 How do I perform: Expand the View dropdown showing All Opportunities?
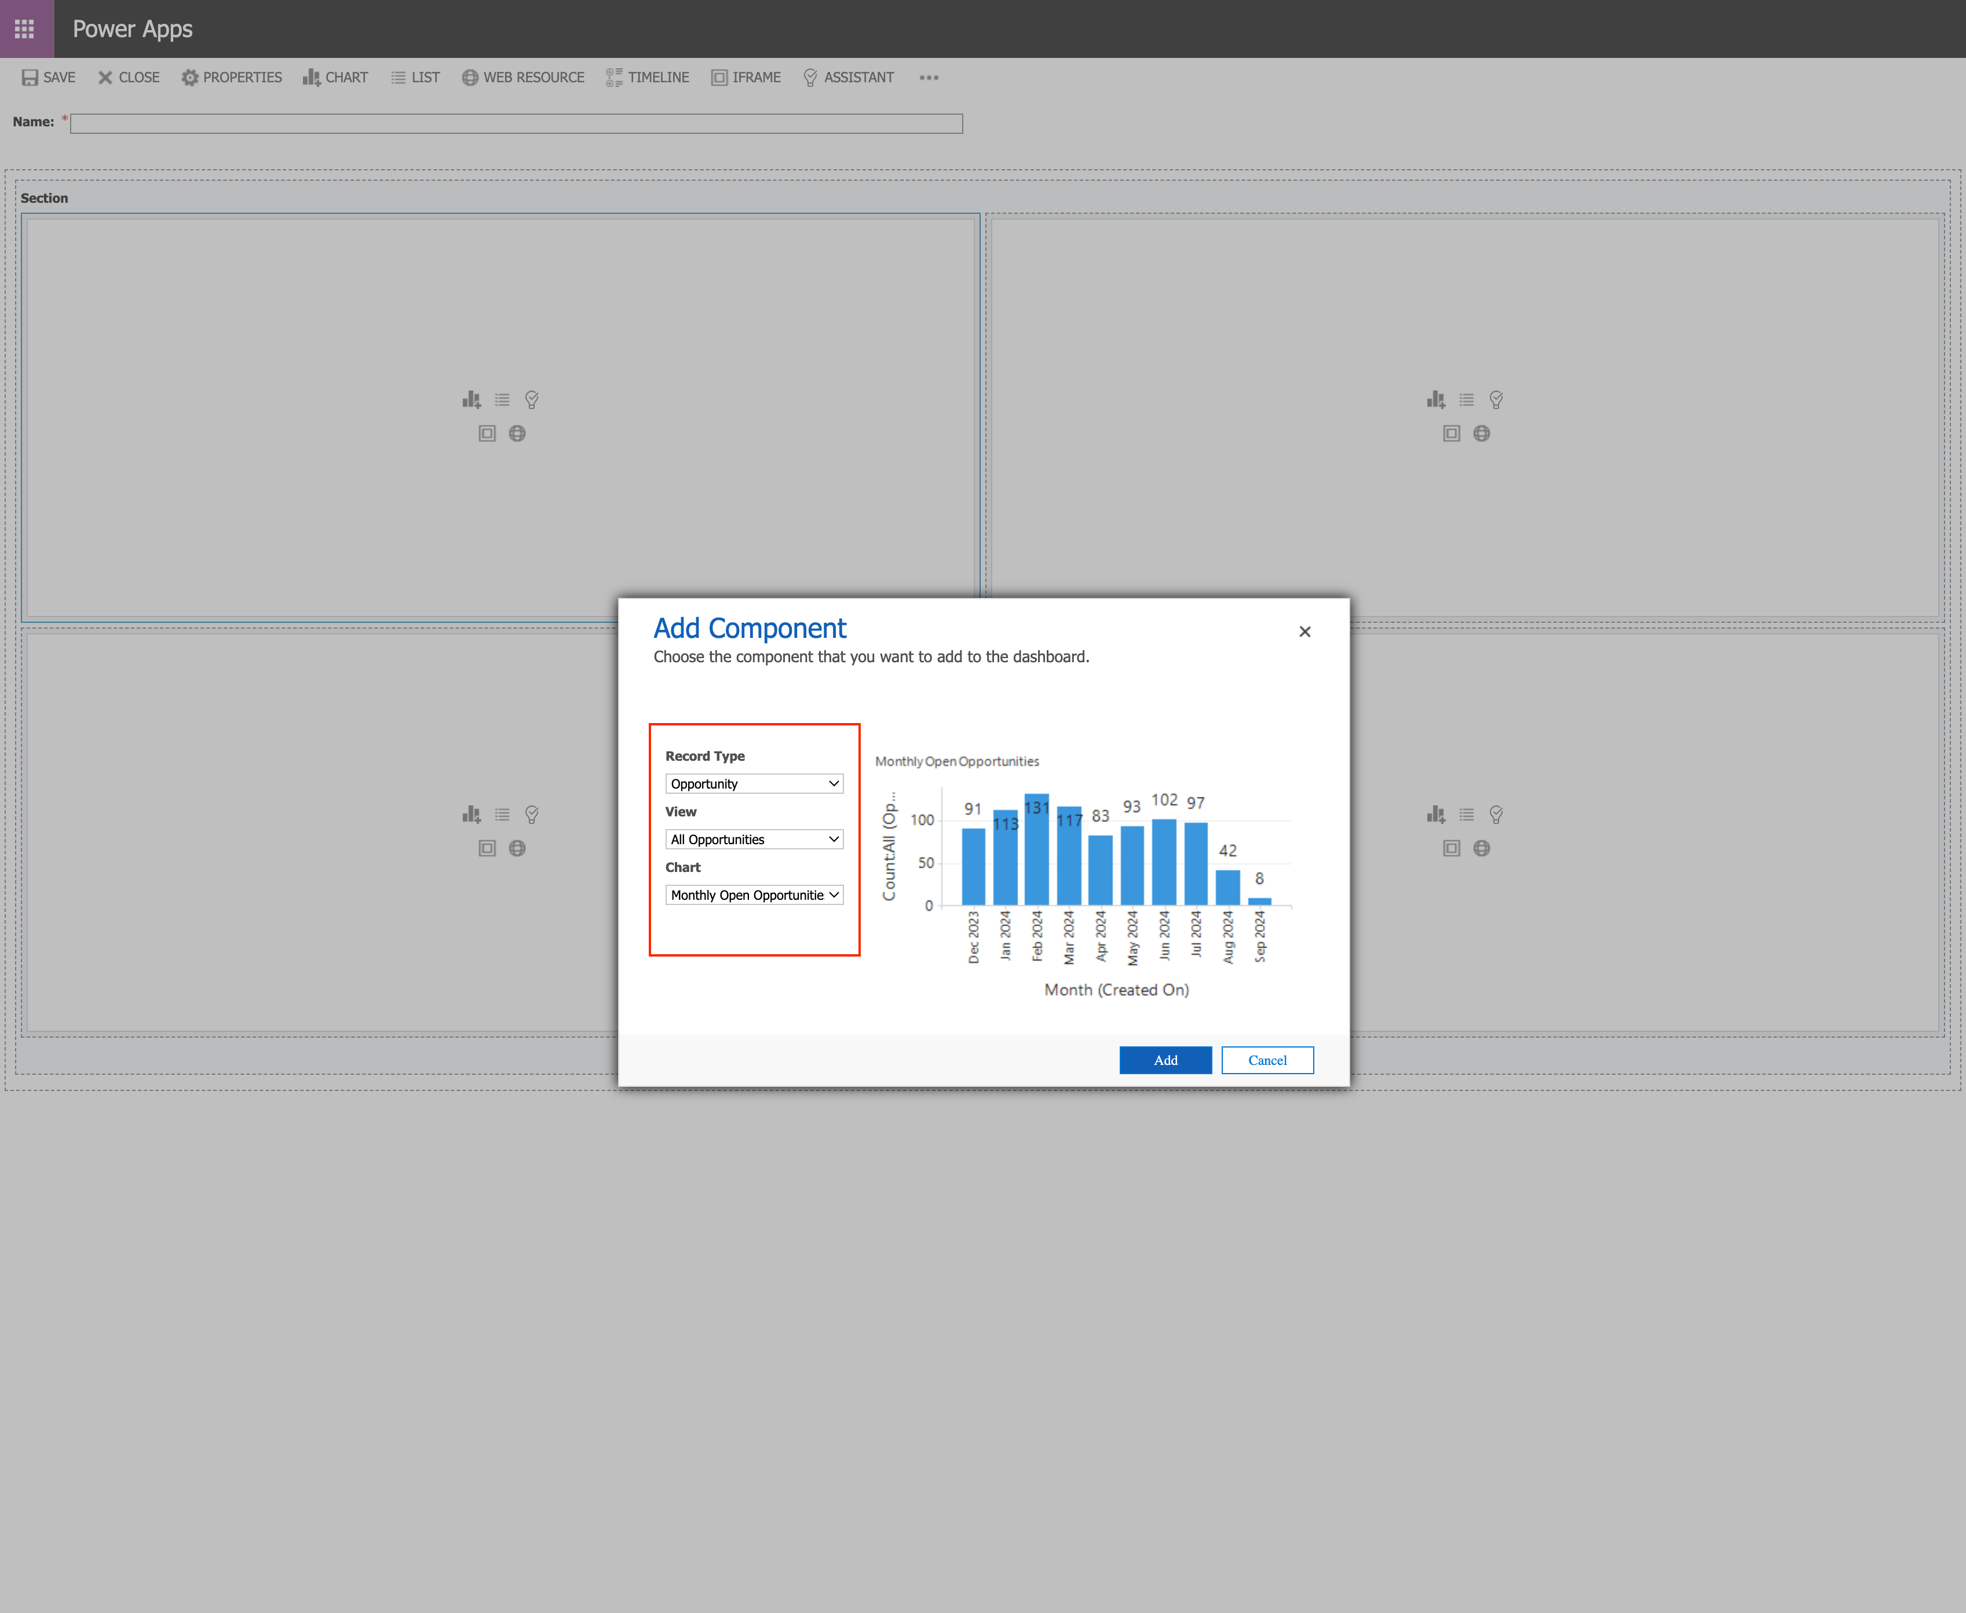click(754, 839)
